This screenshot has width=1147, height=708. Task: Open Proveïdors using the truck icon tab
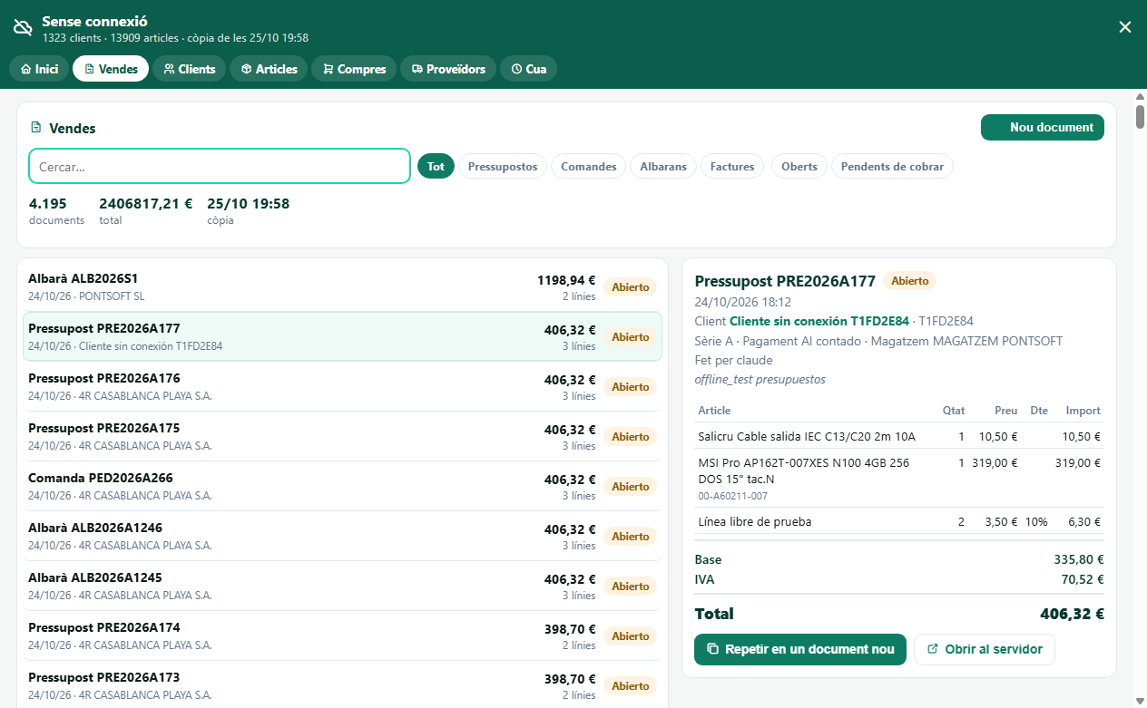[x=448, y=69]
